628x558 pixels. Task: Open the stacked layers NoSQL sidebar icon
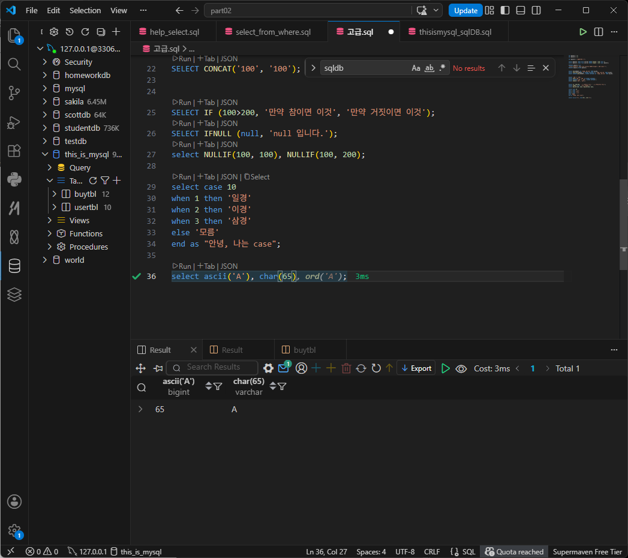point(14,295)
